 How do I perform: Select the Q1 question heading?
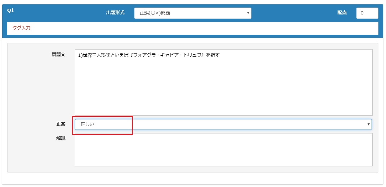[x=10, y=10]
